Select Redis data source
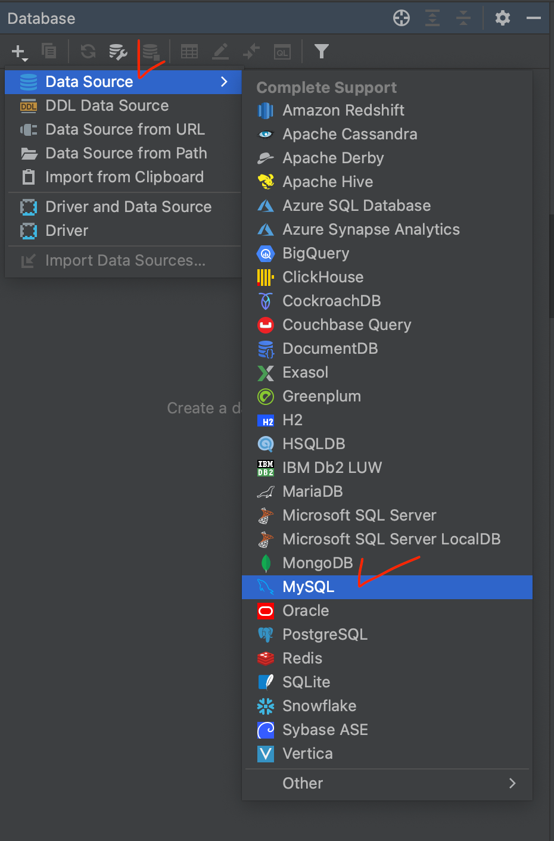This screenshot has height=841, width=554. pos(387,658)
